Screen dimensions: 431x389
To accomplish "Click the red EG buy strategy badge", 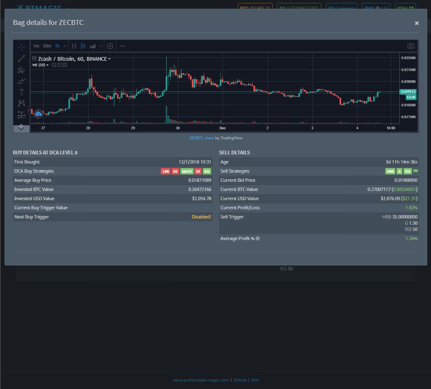I will tap(175, 171).
